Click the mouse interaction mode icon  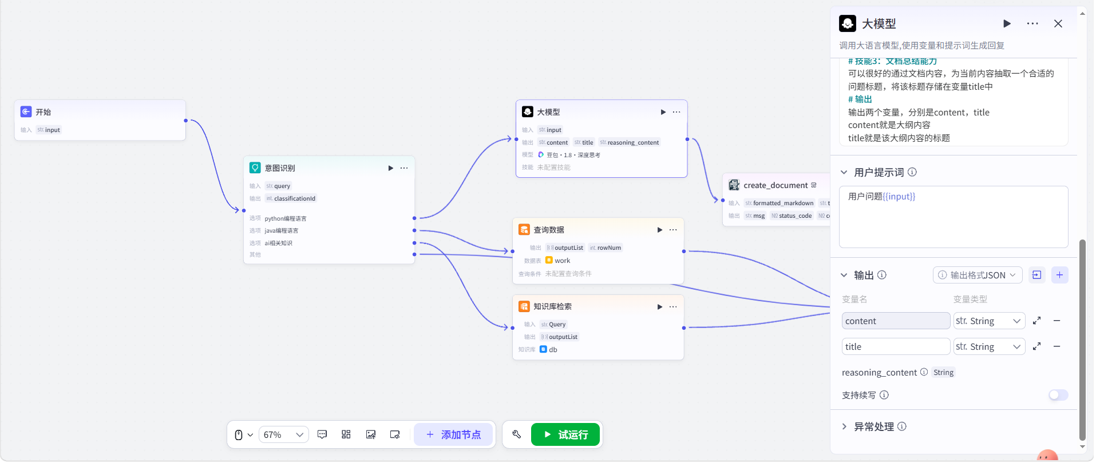click(239, 435)
